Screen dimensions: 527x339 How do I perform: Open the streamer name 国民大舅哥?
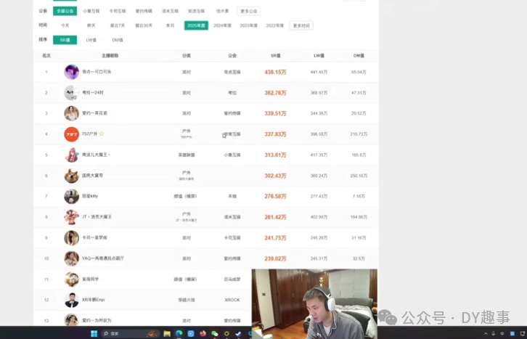(92, 176)
